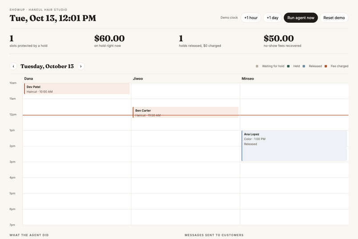This screenshot has width=358, height=239.
Task: Open Ana Lopez color appointment
Action: (294, 146)
